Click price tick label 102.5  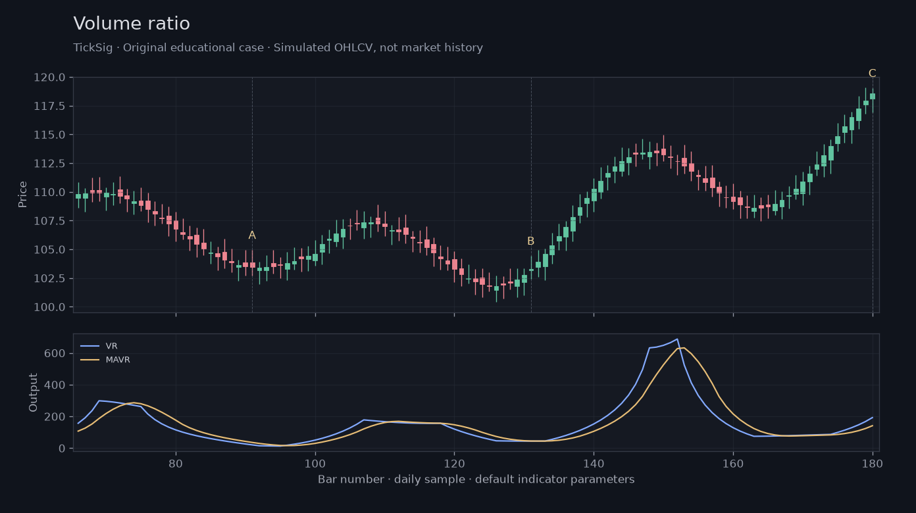(x=49, y=278)
